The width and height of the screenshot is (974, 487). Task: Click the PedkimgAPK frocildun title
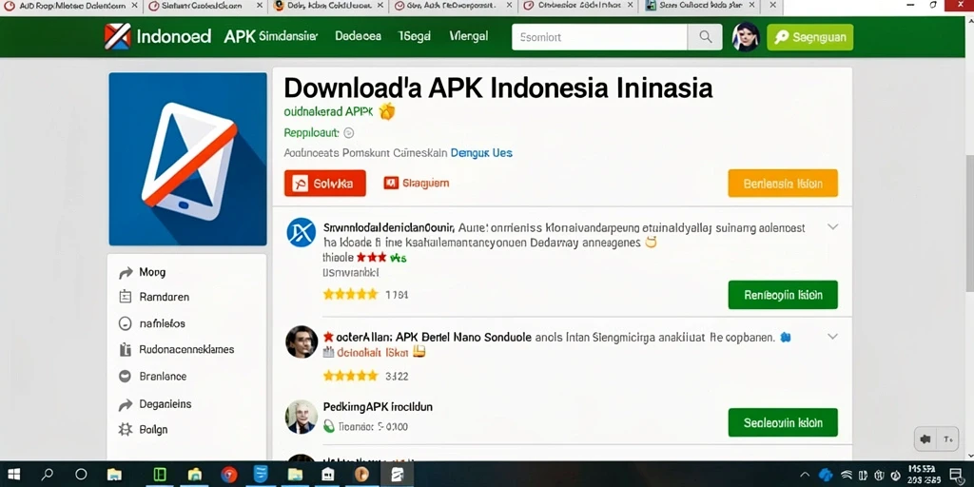pyautogui.click(x=378, y=407)
